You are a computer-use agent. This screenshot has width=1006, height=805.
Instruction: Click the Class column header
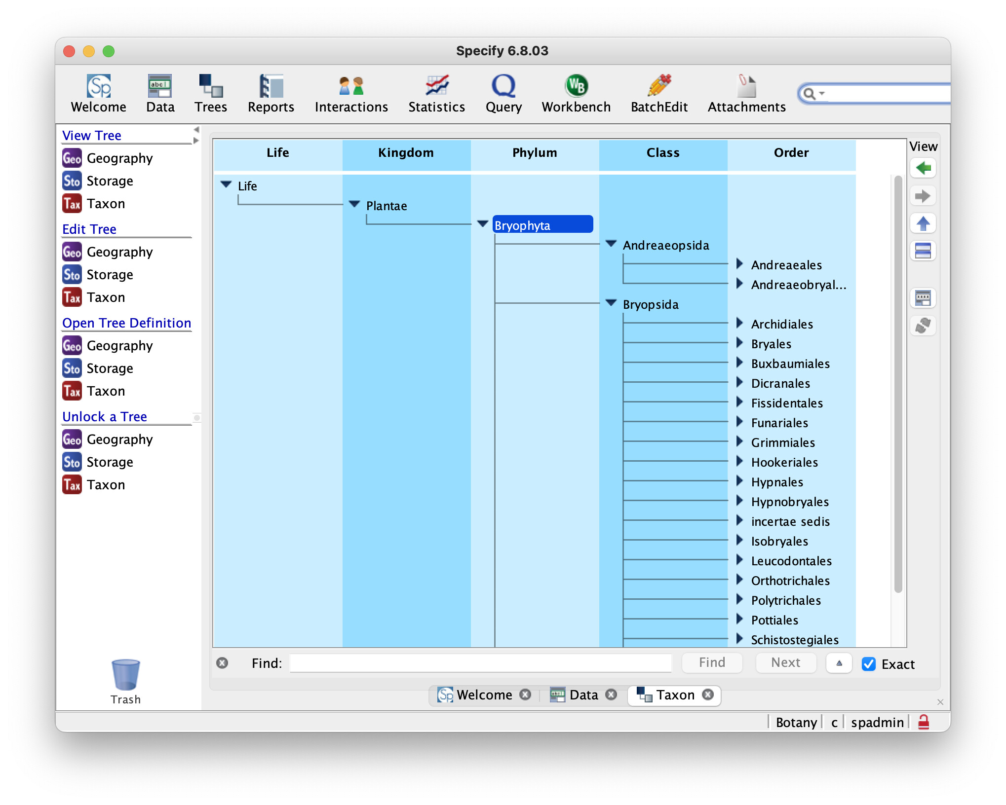point(663,153)
